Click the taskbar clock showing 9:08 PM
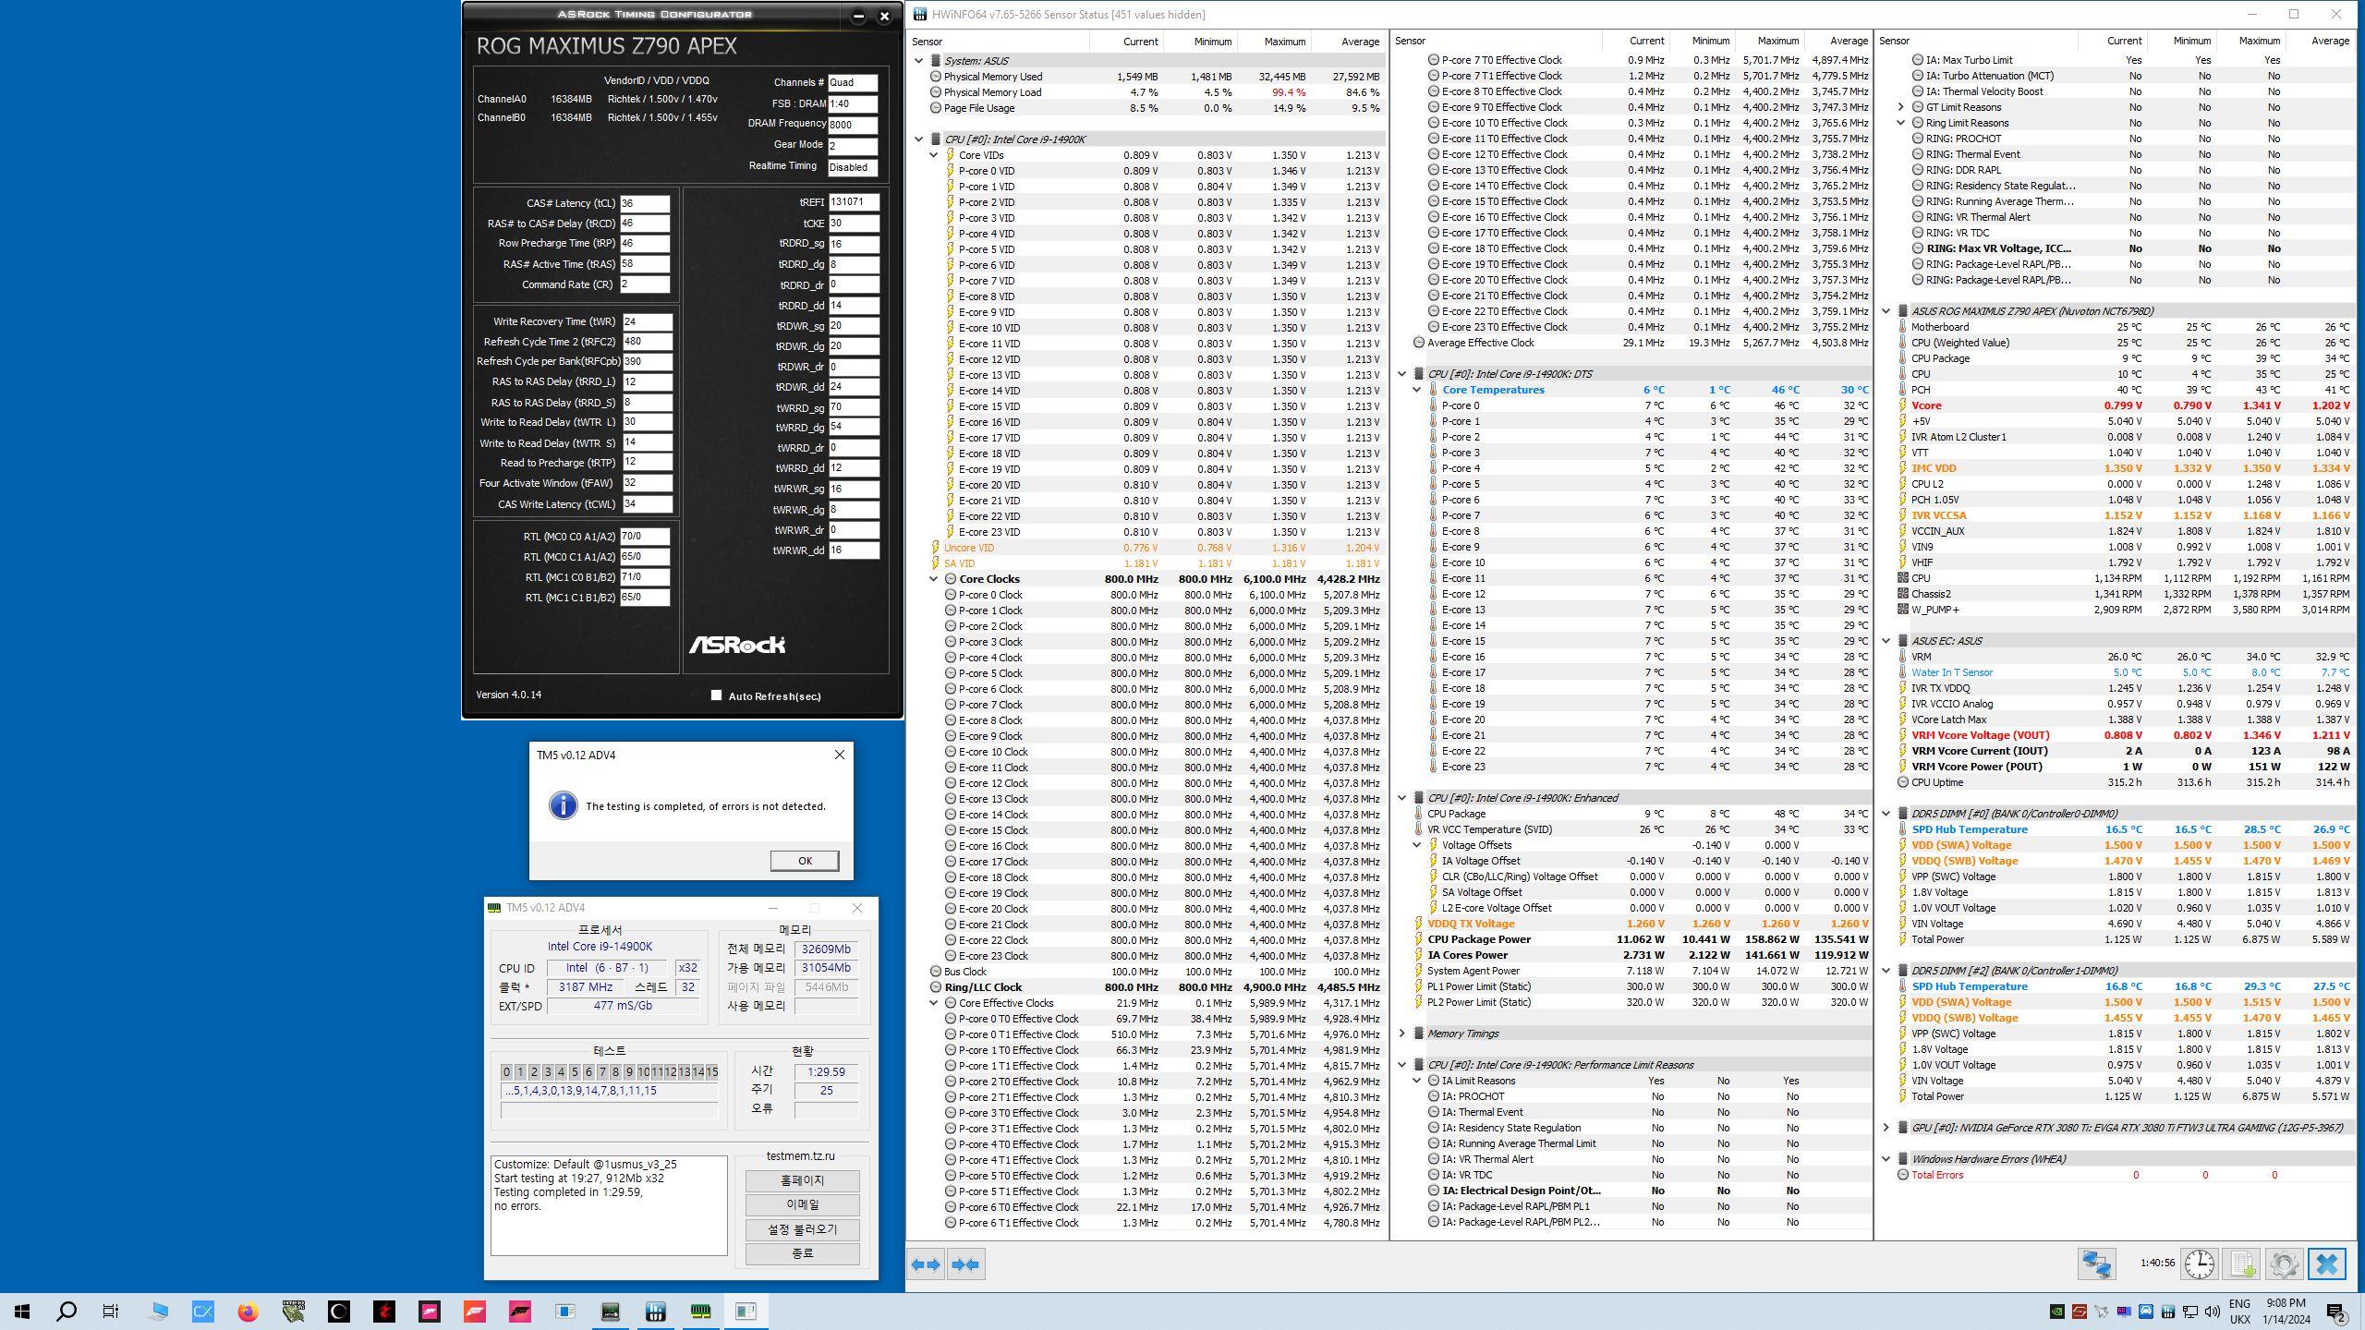 click(x=2286, y=1311)
